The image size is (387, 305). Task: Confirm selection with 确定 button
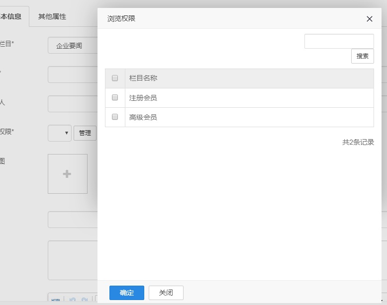tap(127, 293)
